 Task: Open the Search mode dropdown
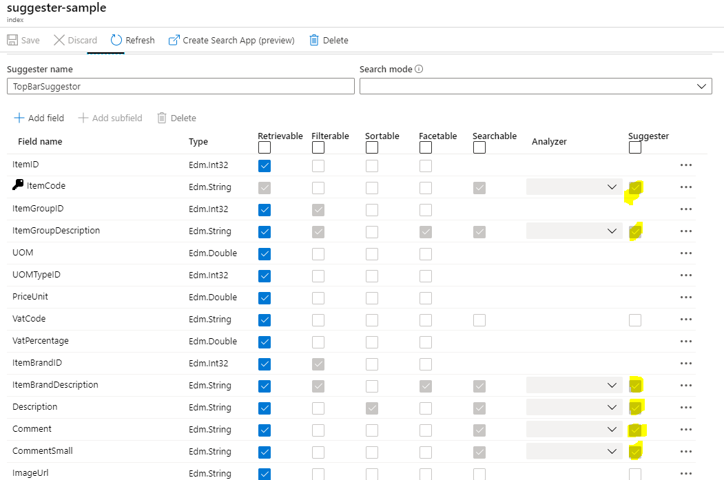536,86
